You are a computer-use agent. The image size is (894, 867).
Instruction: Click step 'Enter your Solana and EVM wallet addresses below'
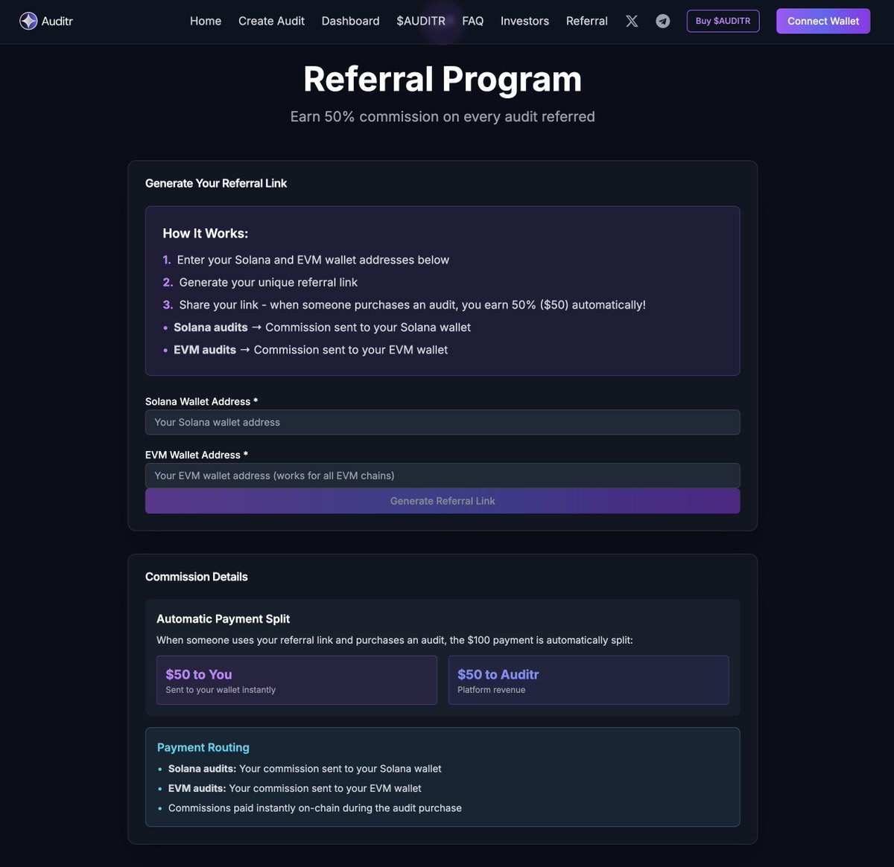coord(313,260)
